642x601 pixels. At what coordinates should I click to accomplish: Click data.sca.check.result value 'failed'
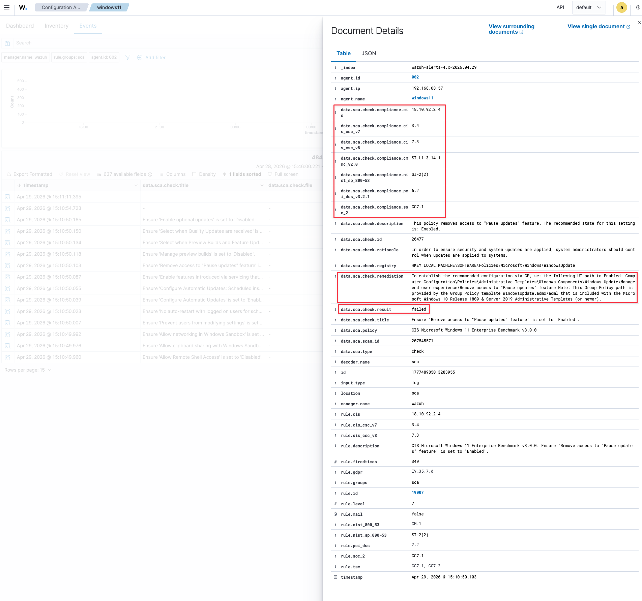pos(419,309)
